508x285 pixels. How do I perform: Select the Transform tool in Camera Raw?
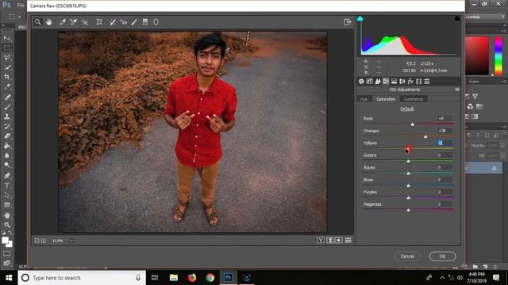click(x=99, y=22)
